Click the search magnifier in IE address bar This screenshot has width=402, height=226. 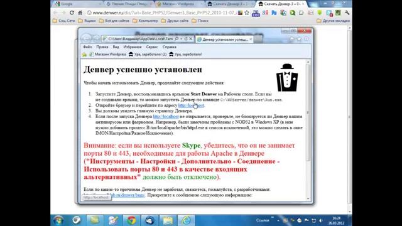click(x=177, y=39)
